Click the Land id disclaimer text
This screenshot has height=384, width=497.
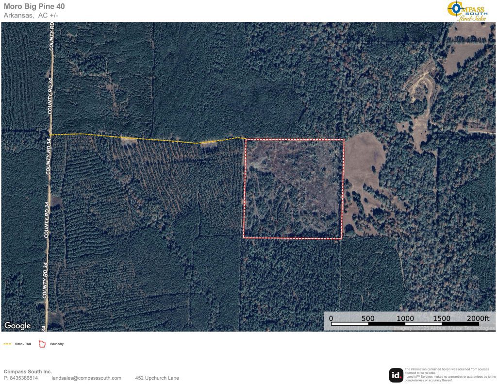click(449, 374)
